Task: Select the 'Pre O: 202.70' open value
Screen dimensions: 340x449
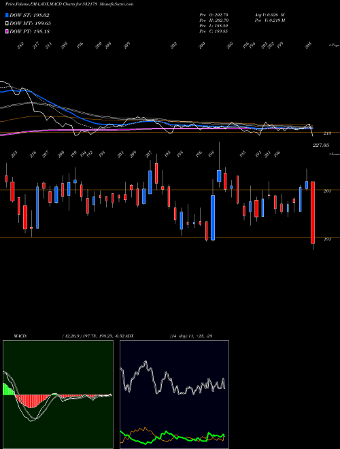Action: click(214, 15)
